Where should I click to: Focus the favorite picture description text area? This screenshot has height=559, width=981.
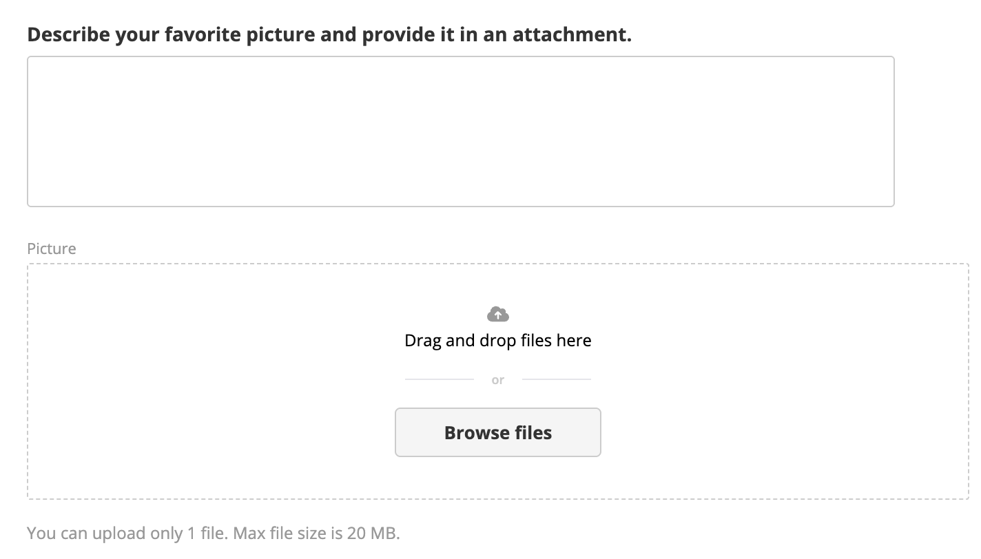pyautogui.click(x=460, y=131)
